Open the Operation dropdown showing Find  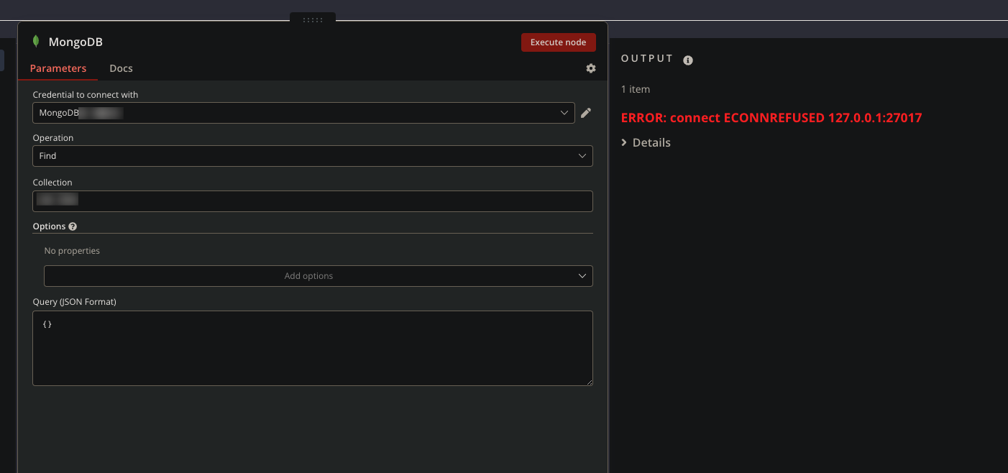click(x=313, y=156)
